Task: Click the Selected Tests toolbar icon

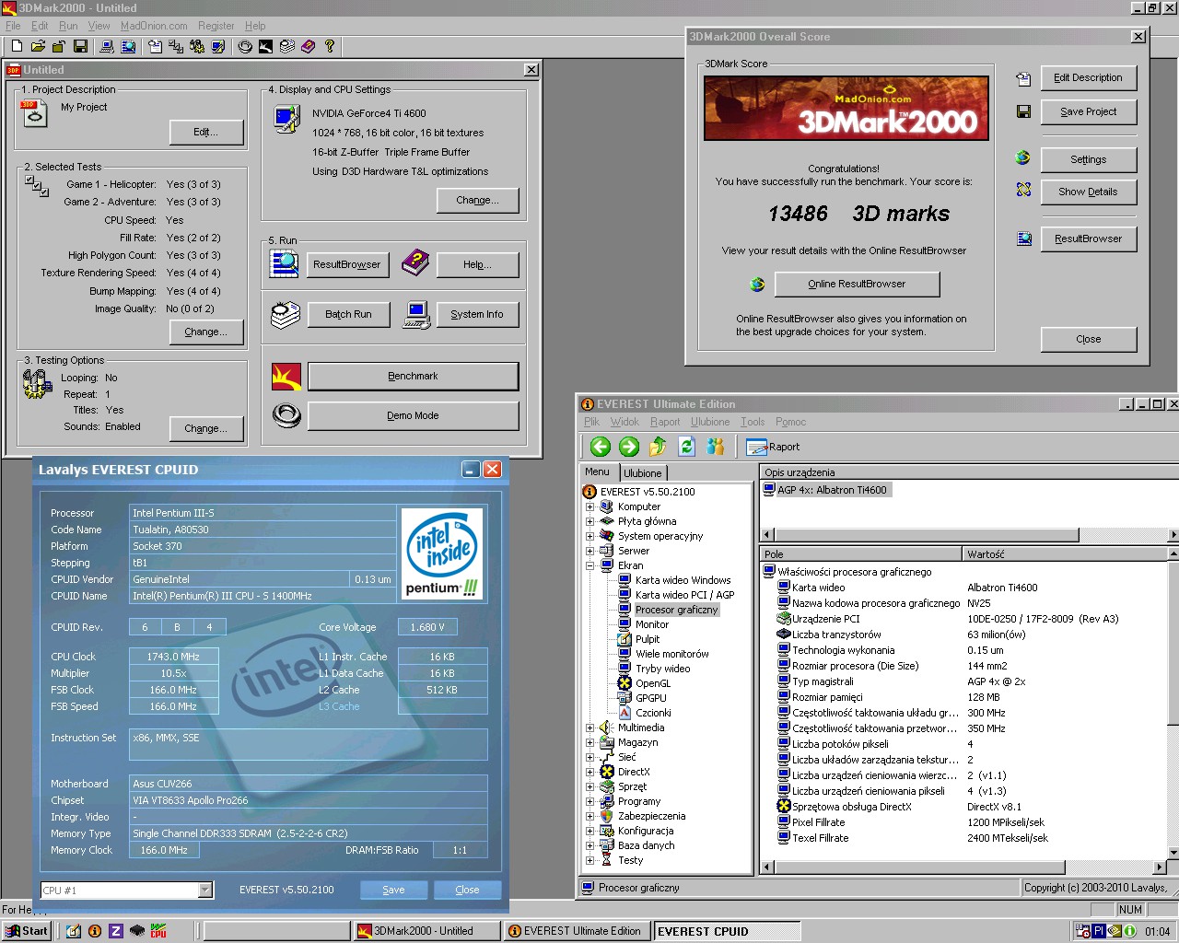Action: [x=176, y=46]
